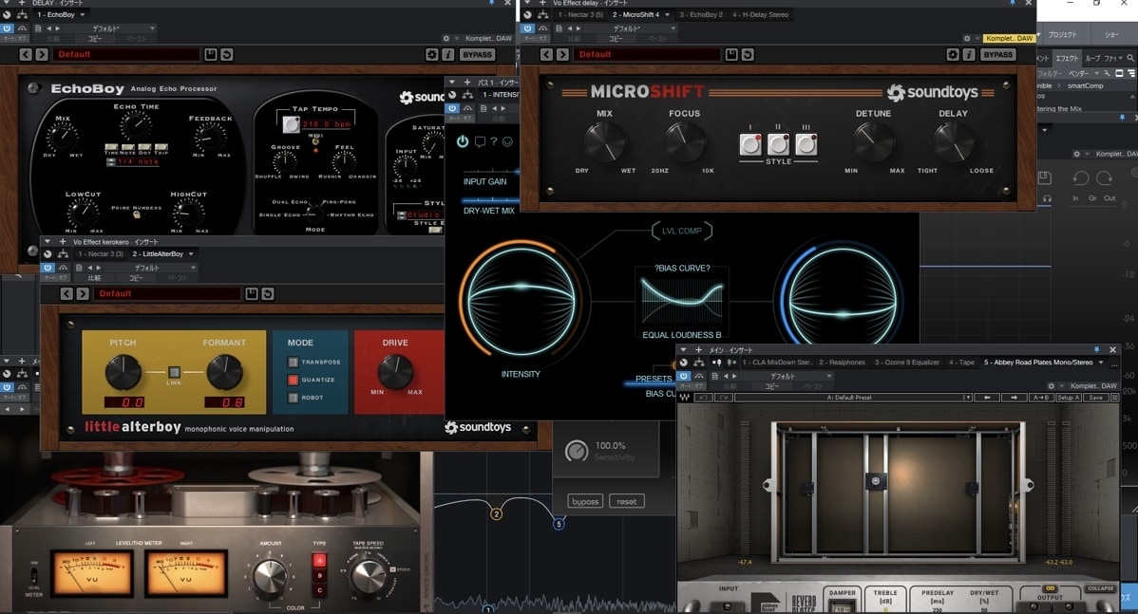Screen dimensions: 1138x614
Task: Click the 'reset' button below Sensitivity
Action: [x=626, y=502]
